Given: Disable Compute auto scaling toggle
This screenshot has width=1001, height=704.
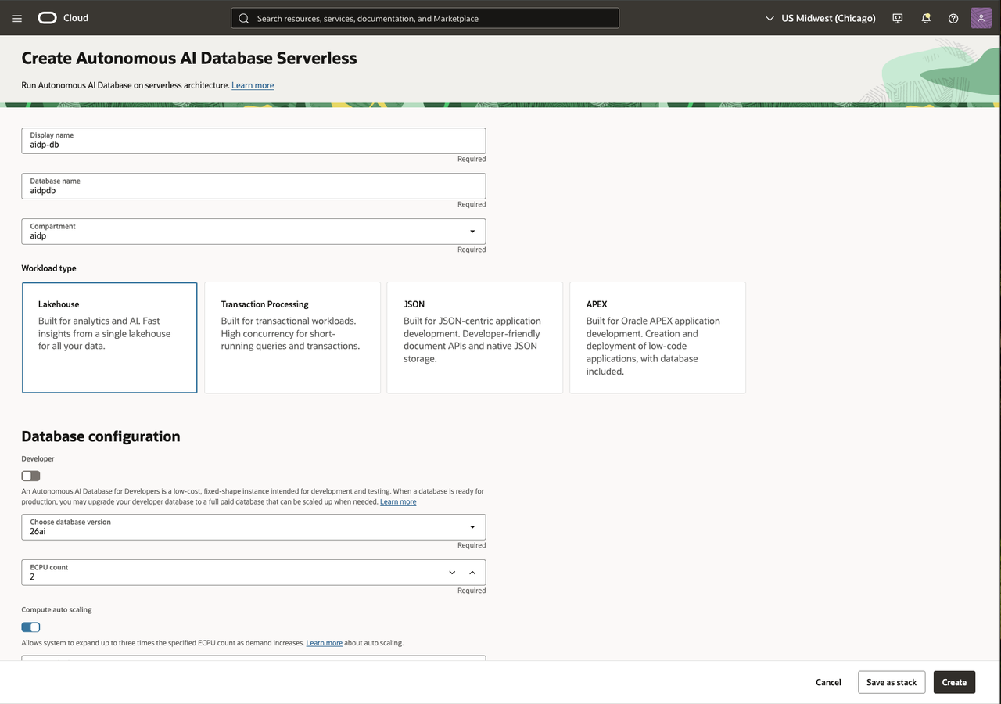Looking at the screenshot, I should (x=30, y=627).
